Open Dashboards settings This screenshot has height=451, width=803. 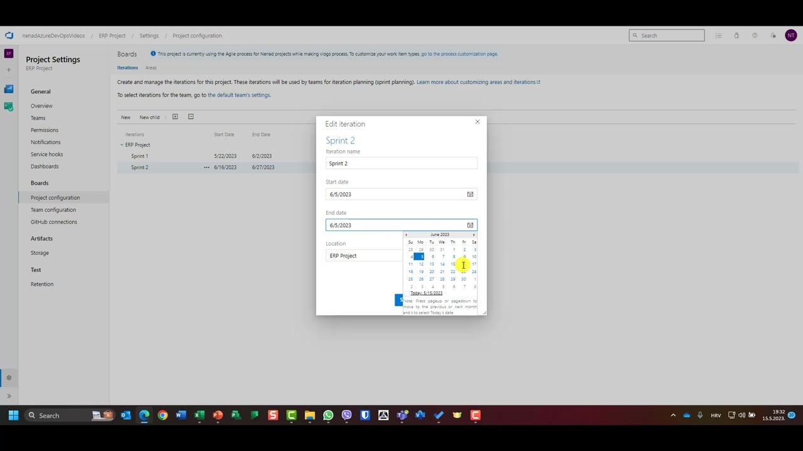(45, 167)
